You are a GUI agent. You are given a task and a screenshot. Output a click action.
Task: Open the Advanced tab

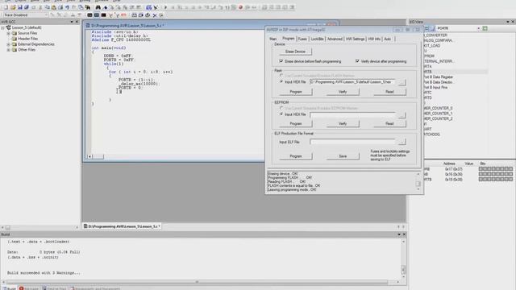pos(335,39)
